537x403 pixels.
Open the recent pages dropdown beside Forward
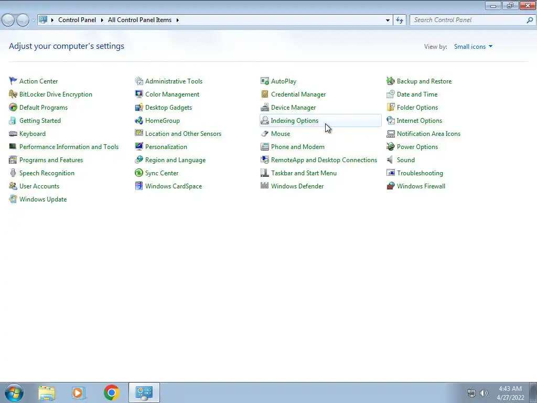point(33,20)
